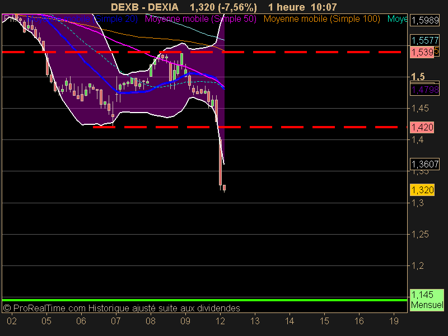Click the ProRealTime.com copyright text
448x336 pixels.
coord(122,309)
